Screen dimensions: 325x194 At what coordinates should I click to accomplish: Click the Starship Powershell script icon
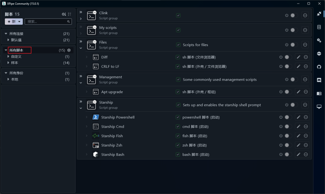(96, 117)
